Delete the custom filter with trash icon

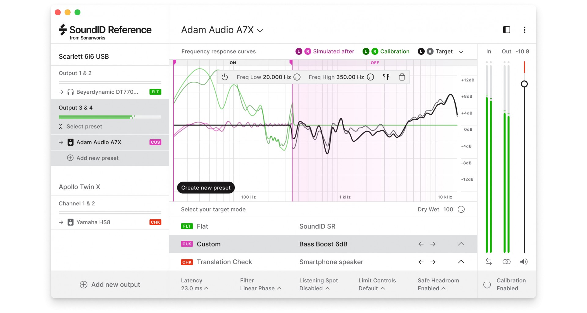(x=402, y=77)
